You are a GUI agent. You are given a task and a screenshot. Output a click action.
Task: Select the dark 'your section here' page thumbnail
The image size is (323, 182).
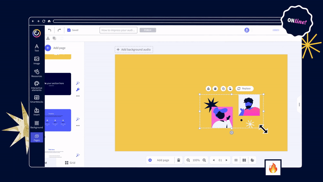(x=58, y=84)
